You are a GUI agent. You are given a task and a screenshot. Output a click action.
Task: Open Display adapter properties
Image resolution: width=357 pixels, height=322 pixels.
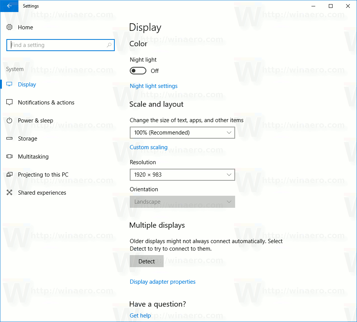(163, 281)
